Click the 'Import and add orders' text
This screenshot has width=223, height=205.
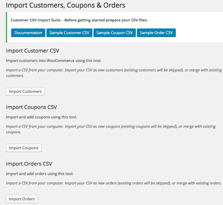(x=40, y=173)
